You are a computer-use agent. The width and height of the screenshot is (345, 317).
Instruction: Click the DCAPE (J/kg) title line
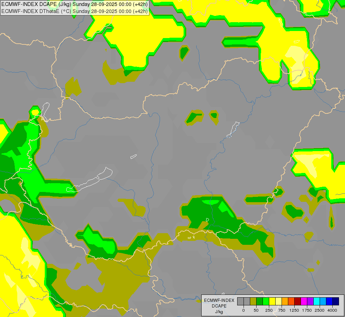(x=75, y=4)
